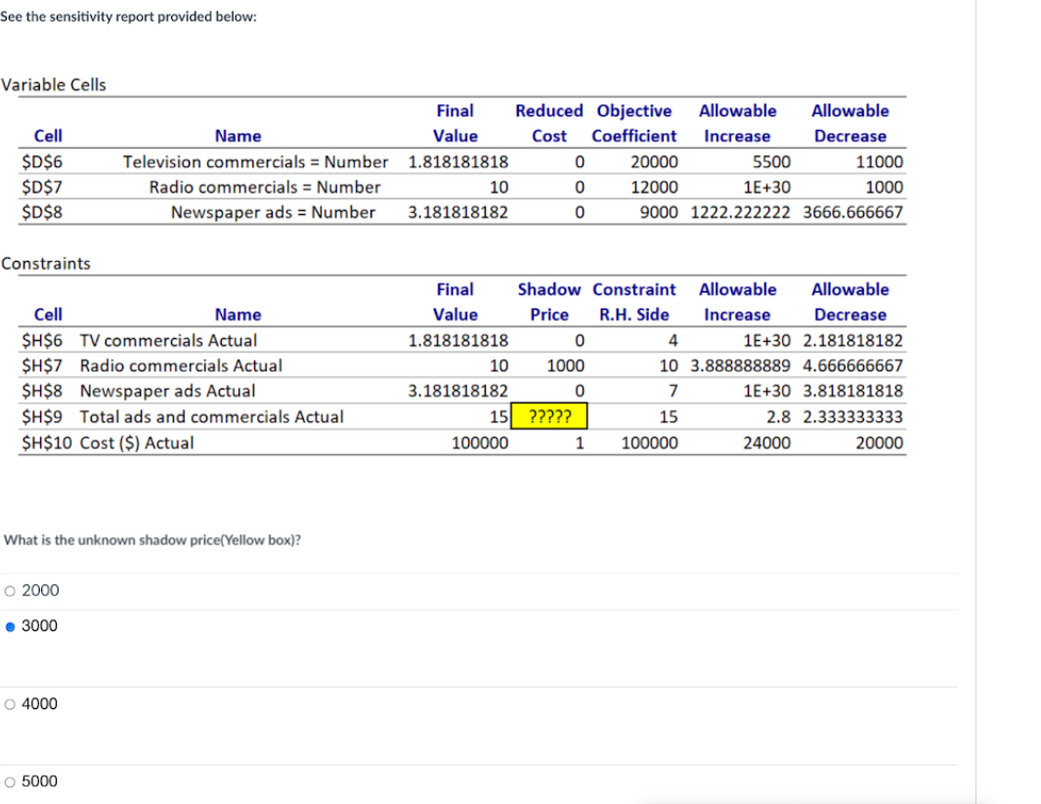Click the 100000 Constraint R.H. Side value
This screenshot has width=1041, height=804.
point(648,443)
